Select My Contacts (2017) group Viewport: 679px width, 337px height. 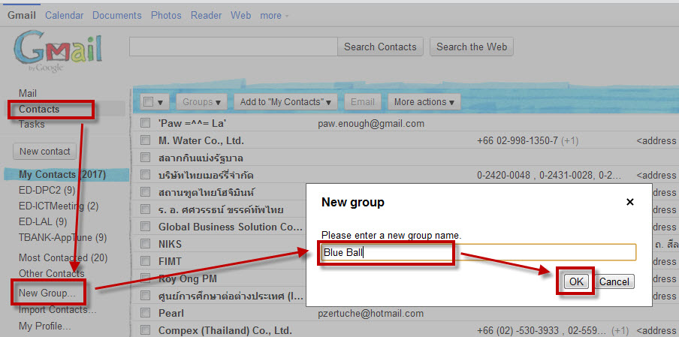coord(62,175)
